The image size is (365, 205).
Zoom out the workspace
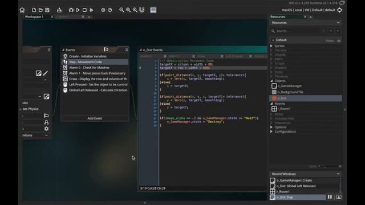coord(121,10)
